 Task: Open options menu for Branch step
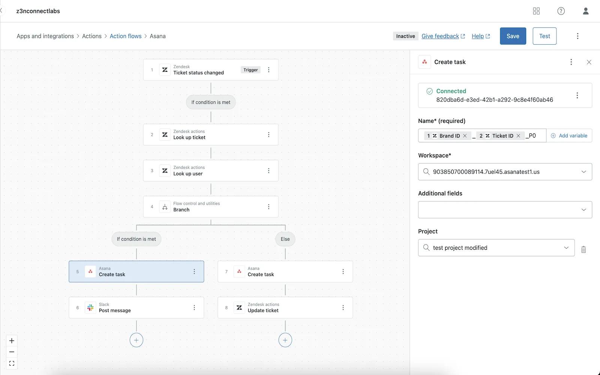pos(268,207)
